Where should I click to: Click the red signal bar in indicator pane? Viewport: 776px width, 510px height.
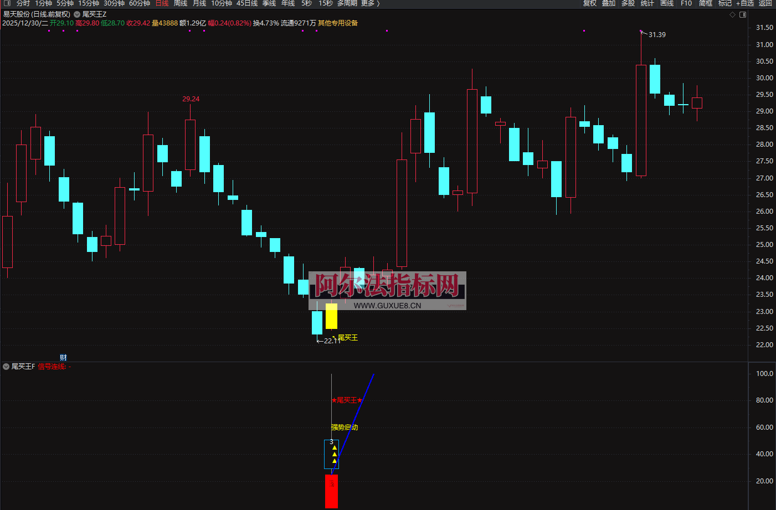(331, 491)
